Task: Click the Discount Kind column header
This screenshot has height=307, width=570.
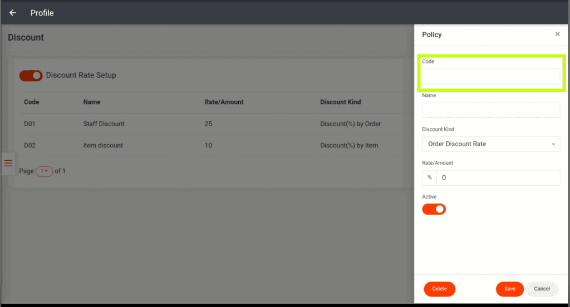Action: click(340, 102)
